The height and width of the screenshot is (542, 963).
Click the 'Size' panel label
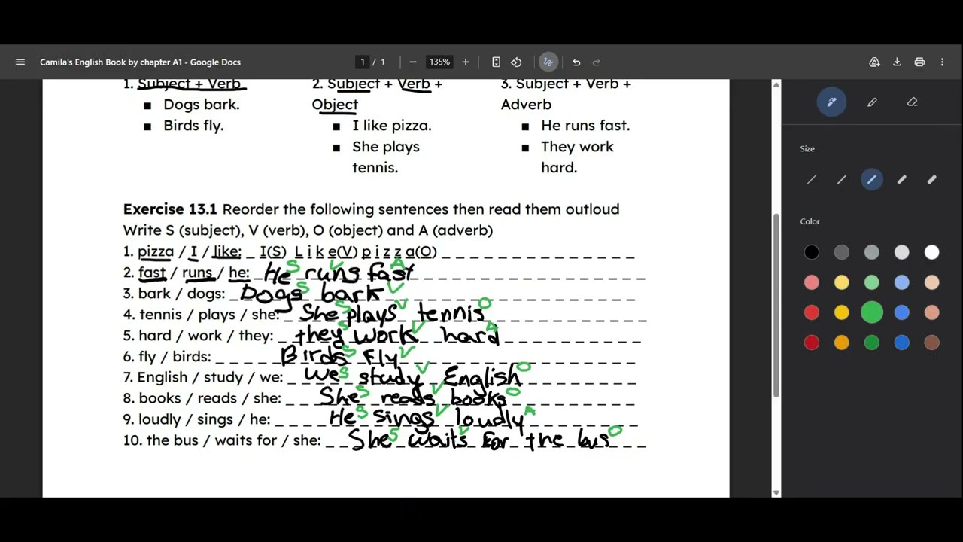pyautogui.click(x=807, y=149)
